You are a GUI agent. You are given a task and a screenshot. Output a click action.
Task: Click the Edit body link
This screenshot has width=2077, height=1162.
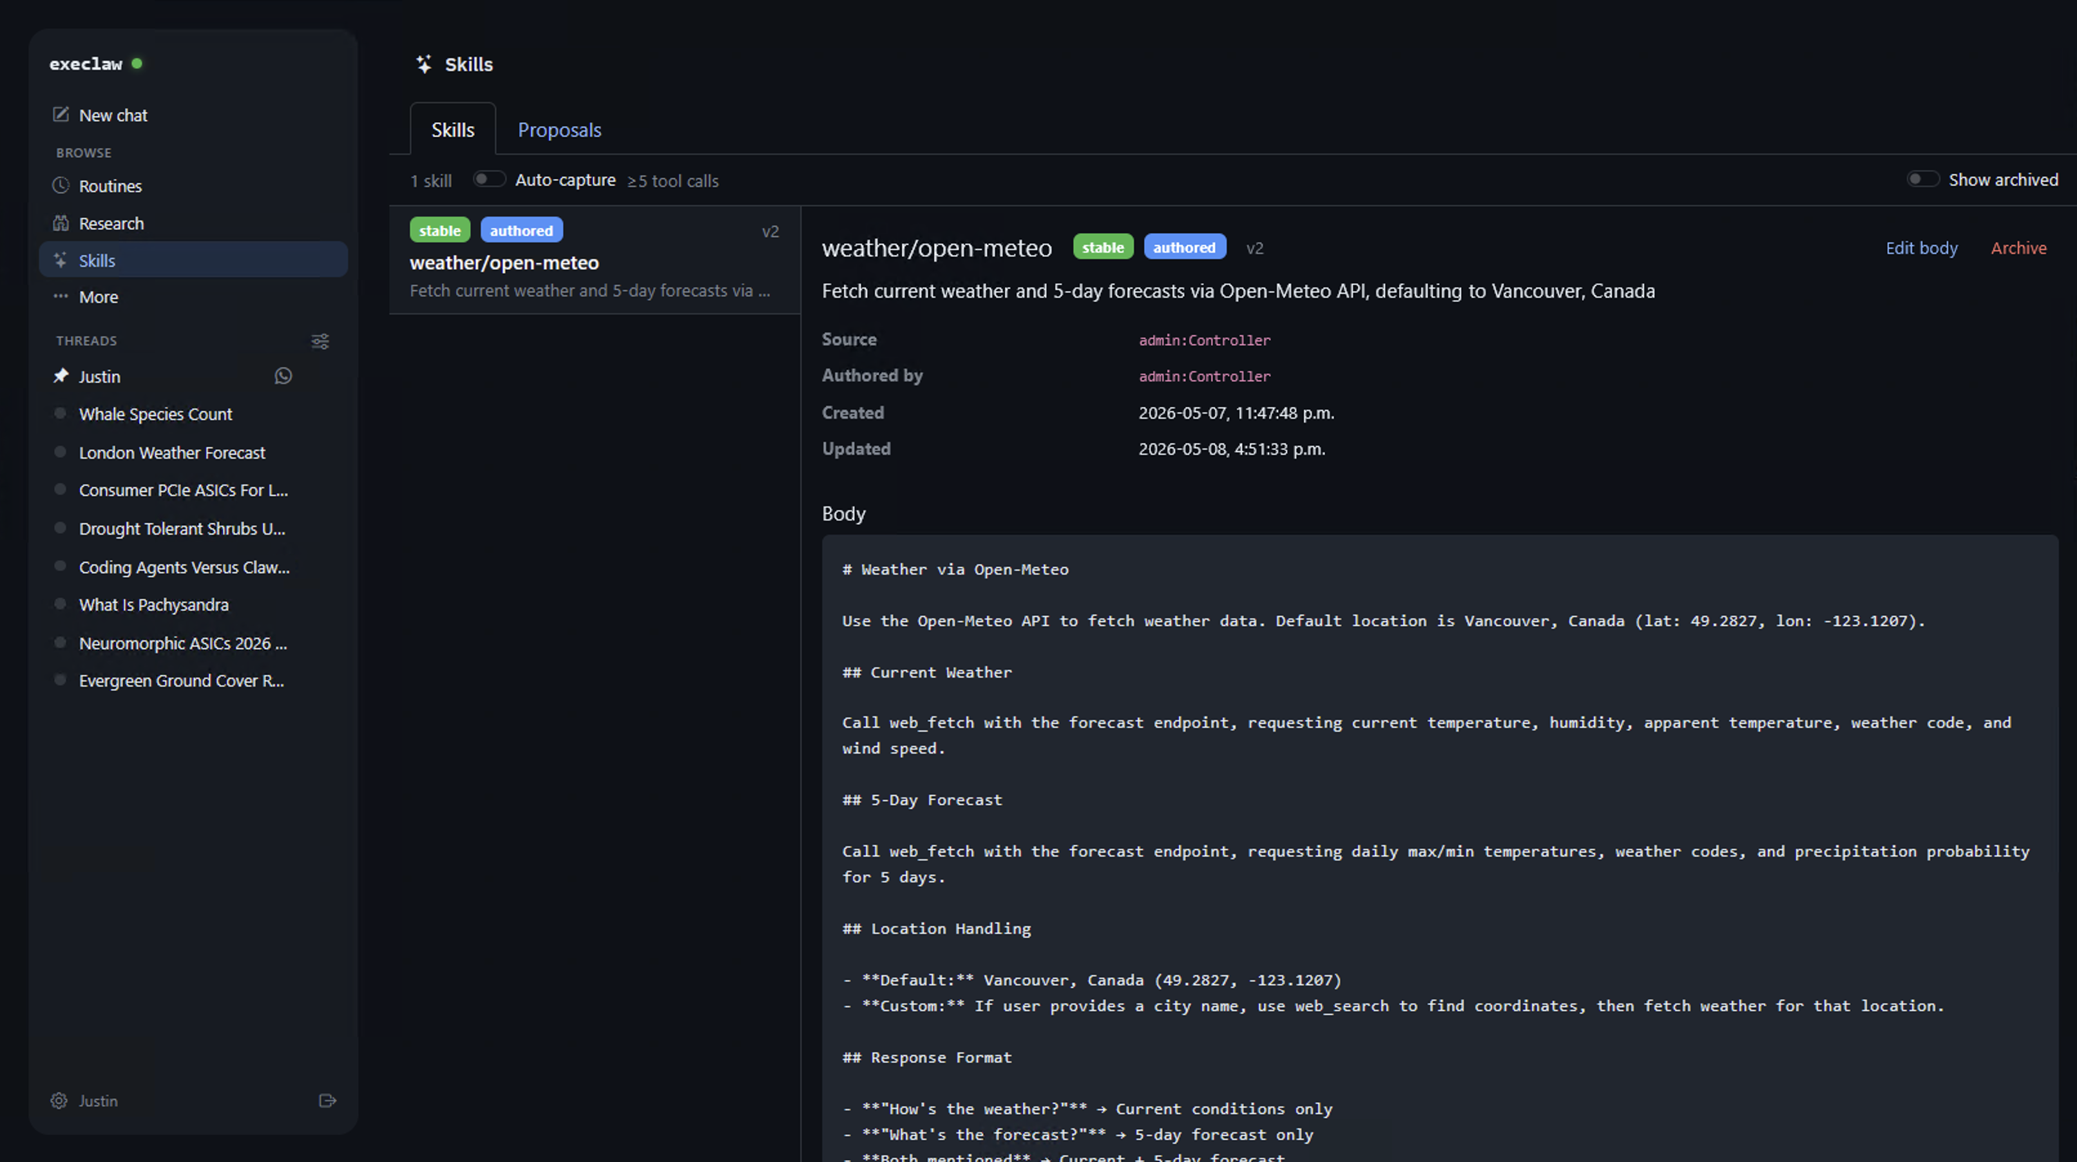pos(1921,247)
